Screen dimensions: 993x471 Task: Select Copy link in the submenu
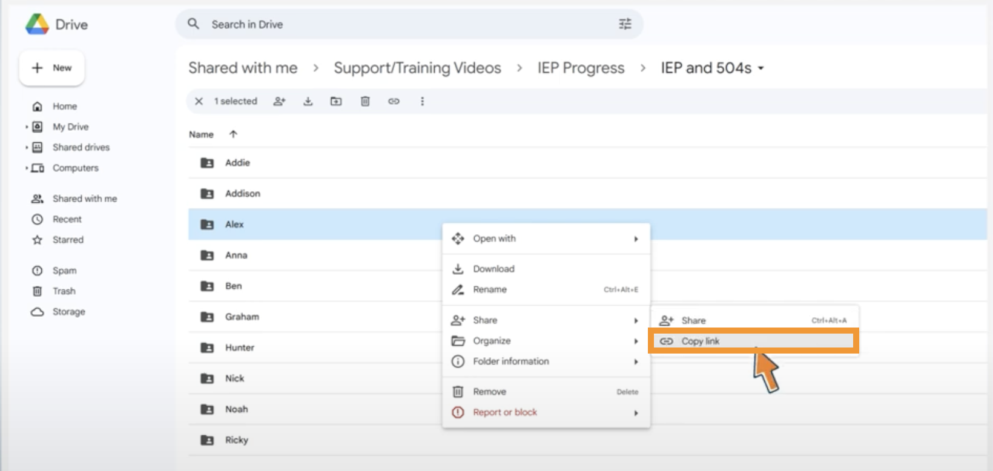(700, 341)
